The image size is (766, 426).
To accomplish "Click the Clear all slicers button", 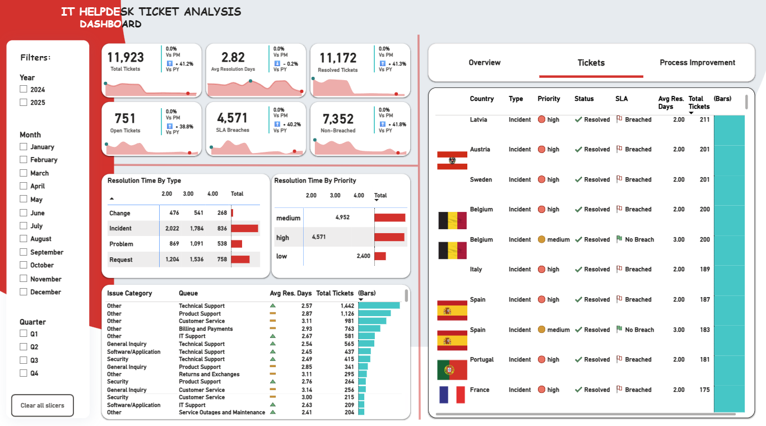I will [43, 405].
